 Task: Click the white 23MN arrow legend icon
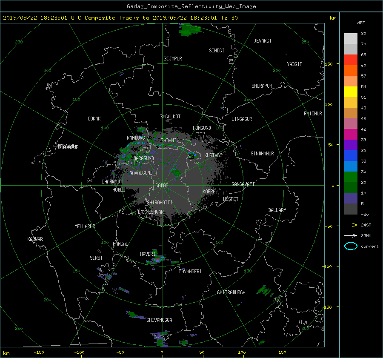(351, 235)
